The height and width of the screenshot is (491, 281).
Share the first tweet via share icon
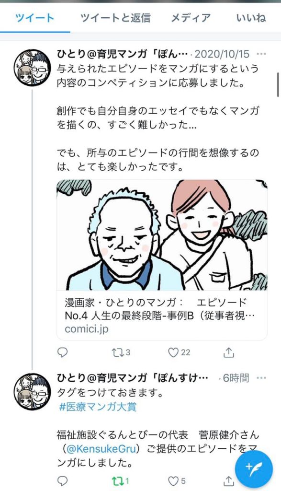point(229,352)
